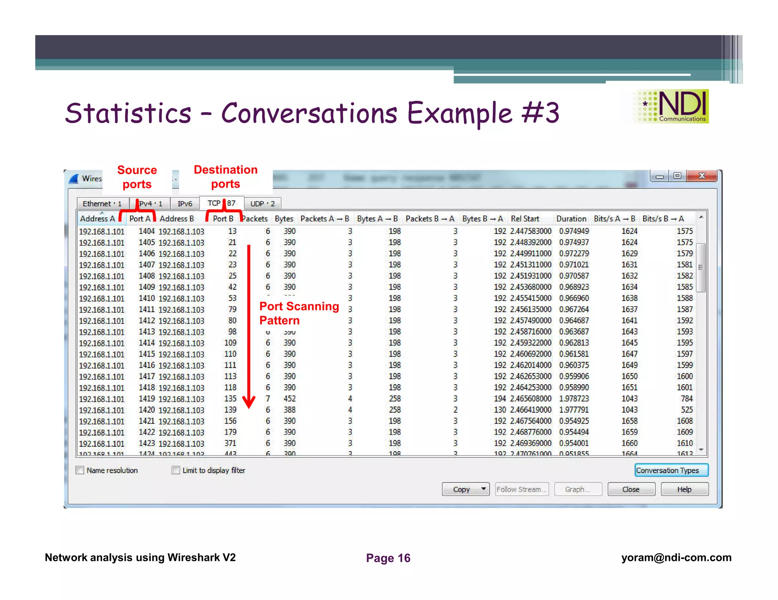Click the Wireshark shark fin title icon
This screenshot has width=778, height=600.
pyautogui.click(x=74, y=179)
